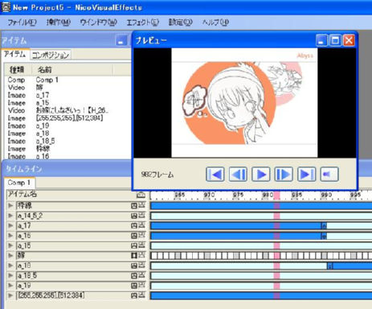Click the image type icon on a_17 timeline row
This screenshot has height=309, width=372.
point(134,225)
